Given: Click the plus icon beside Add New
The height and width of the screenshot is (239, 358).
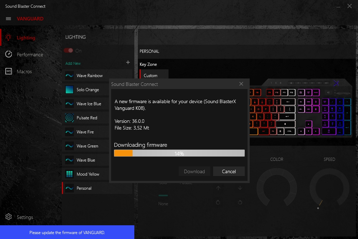Looking at the screenshot, I should (128, 62).
